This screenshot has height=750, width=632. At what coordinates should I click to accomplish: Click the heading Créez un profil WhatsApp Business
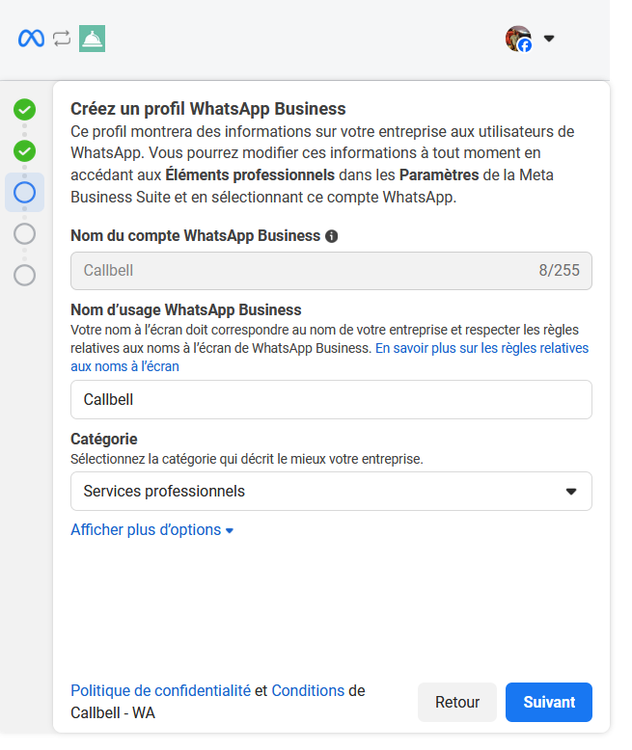[207, 109]
